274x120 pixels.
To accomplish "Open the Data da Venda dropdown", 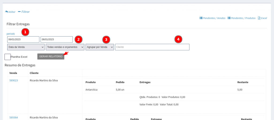I will pos(26,47).
